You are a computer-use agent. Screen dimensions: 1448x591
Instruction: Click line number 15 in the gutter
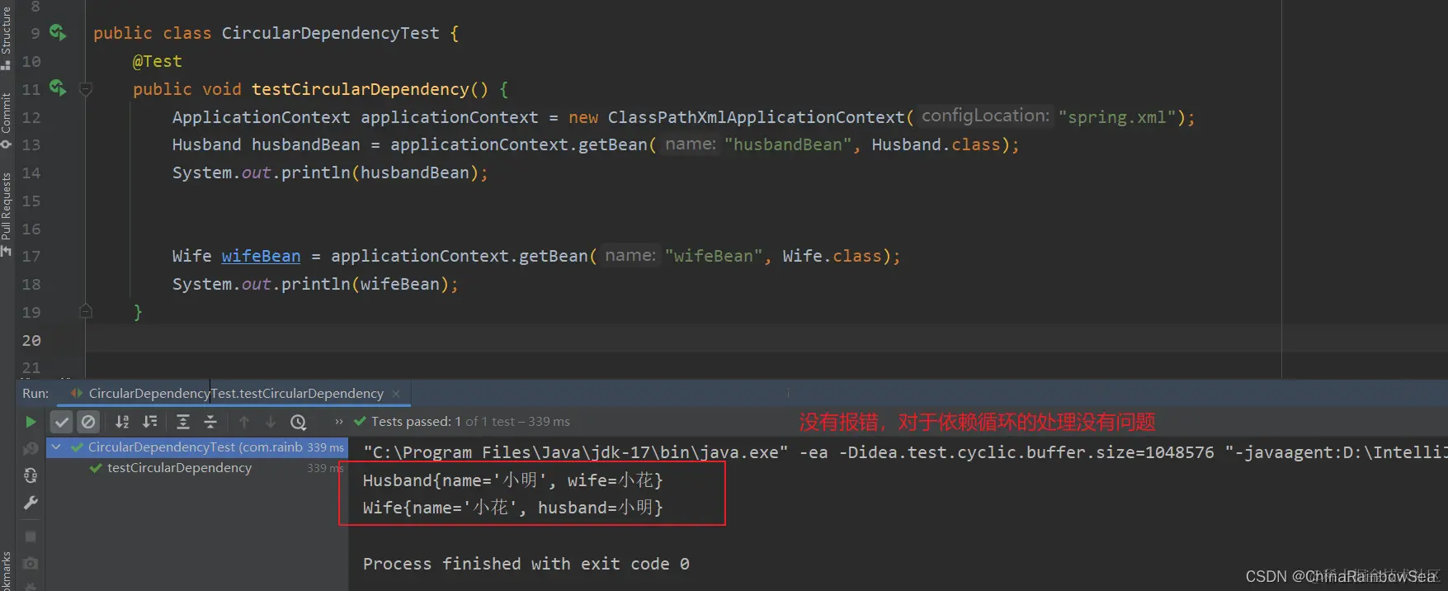(31, 201)
